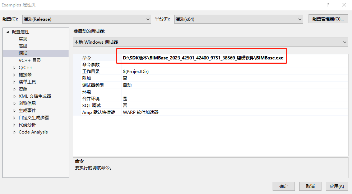The height and width of the screenshot is (194, 352).
Task: Select the SQL 调试 property name
Action: coord(91,105)
